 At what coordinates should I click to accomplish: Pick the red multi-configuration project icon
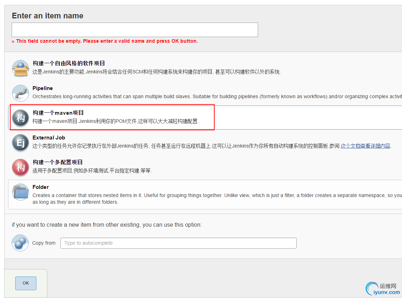click(21, 167)
